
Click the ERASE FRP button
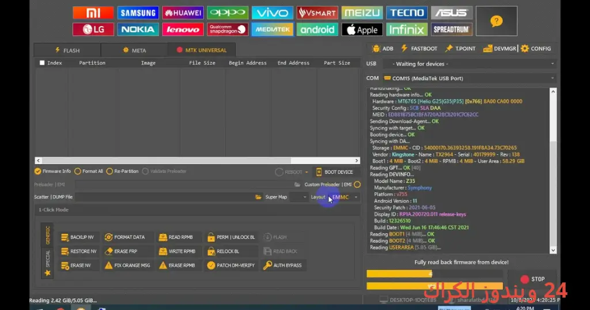[126, 251]
